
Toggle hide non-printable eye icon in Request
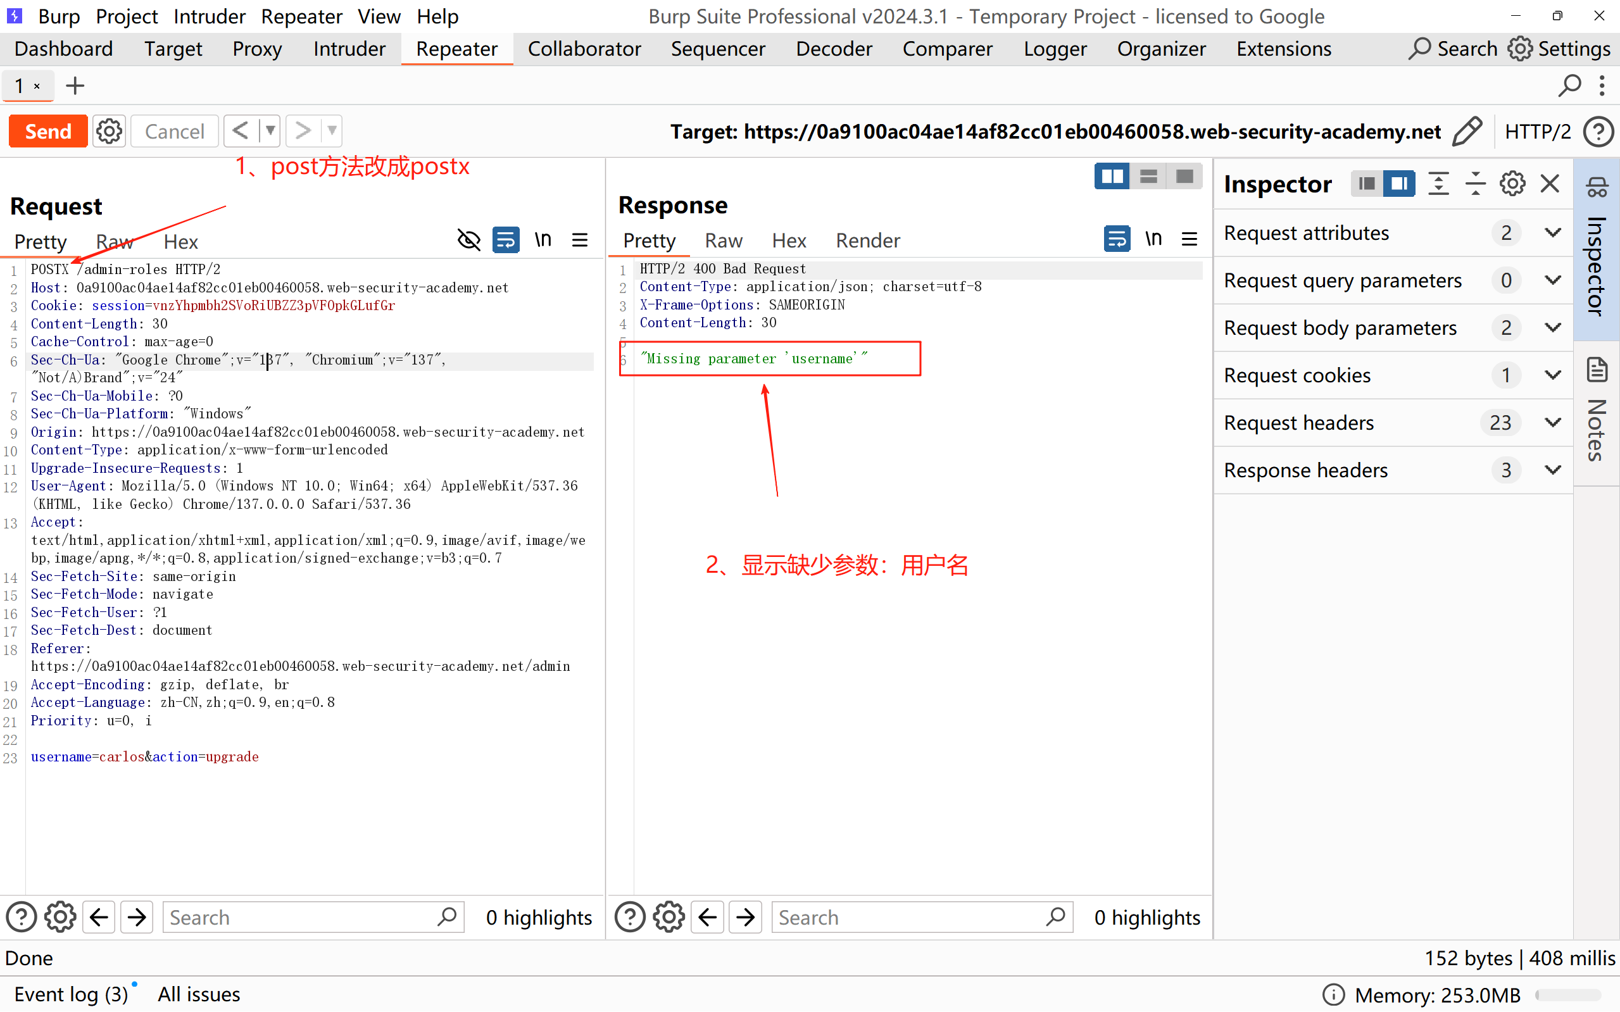468,240
